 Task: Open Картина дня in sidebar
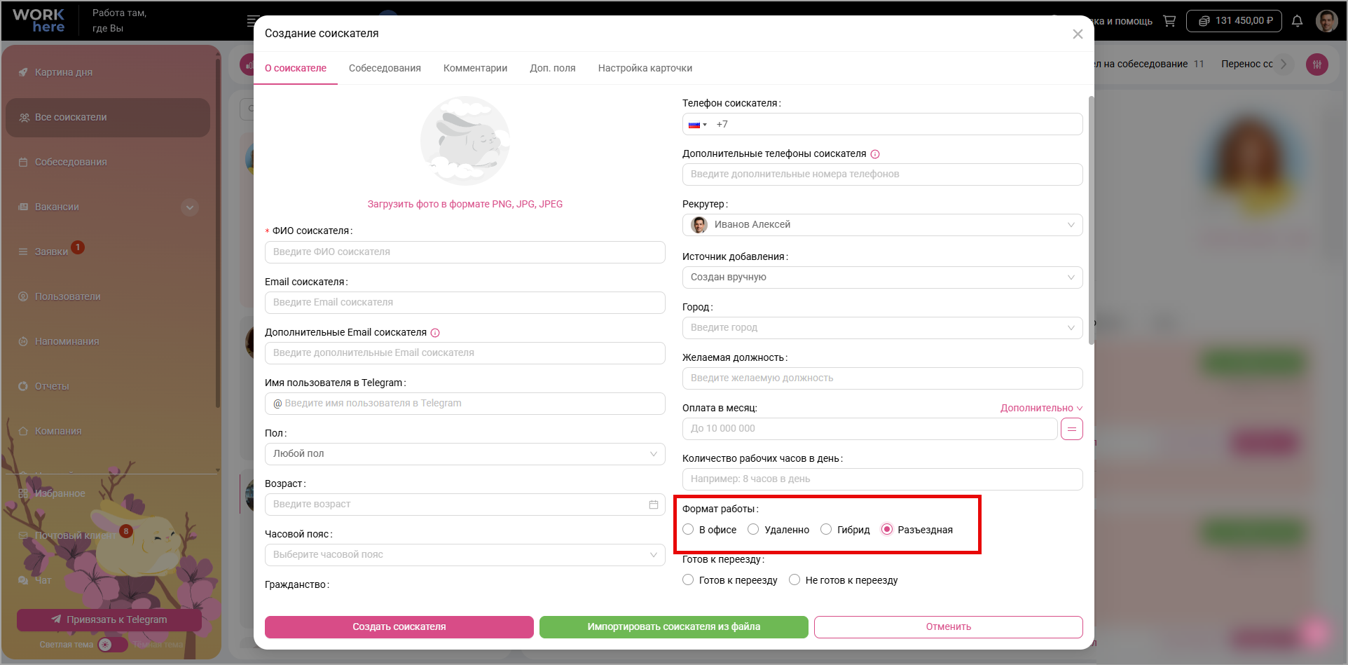coord(64,72)
